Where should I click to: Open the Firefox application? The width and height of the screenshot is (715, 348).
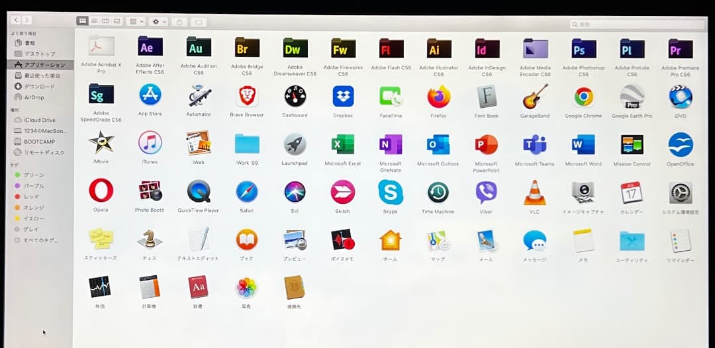click(x=438, y=97)
